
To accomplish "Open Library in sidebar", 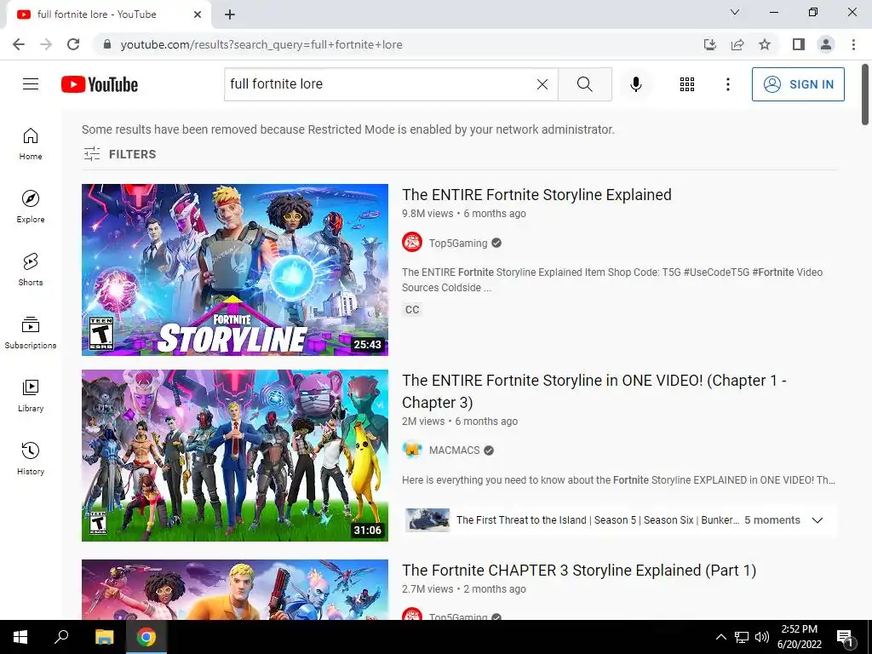I will coord(31,395).
